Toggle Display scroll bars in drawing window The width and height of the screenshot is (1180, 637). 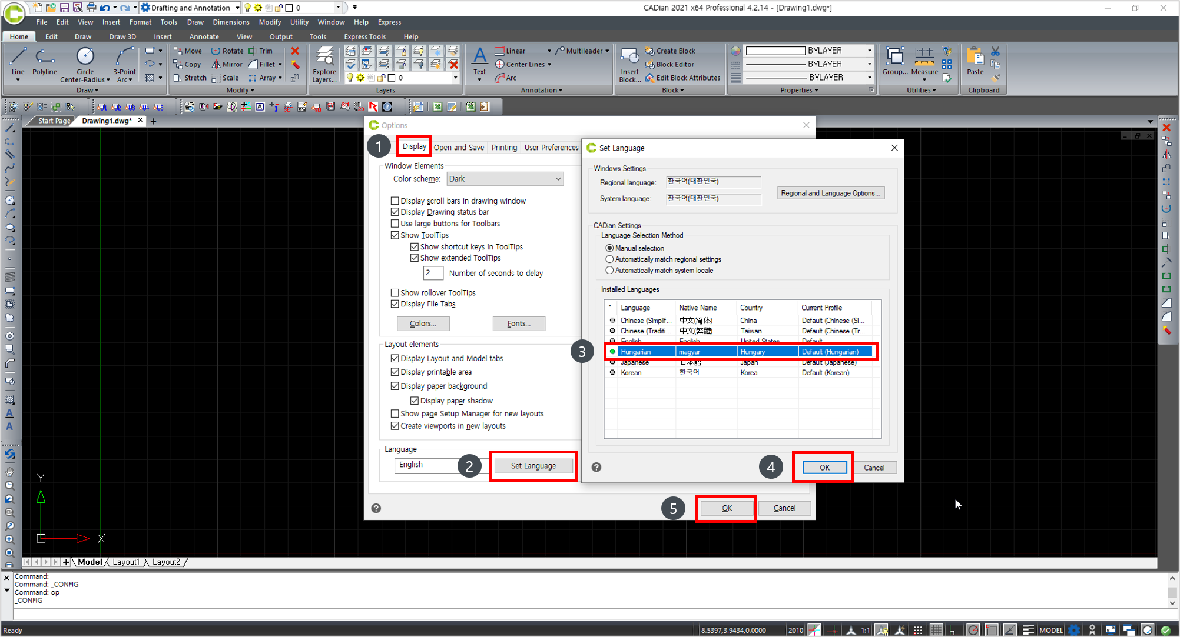click(x=395, y=201)
